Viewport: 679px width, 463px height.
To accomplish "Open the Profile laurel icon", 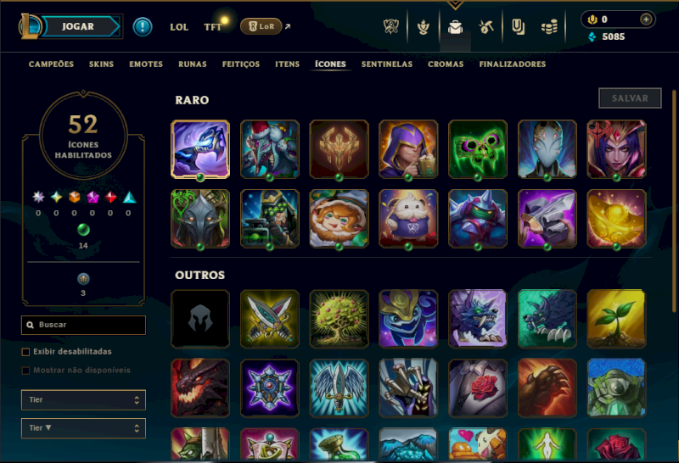I will (x=423, y=27).
